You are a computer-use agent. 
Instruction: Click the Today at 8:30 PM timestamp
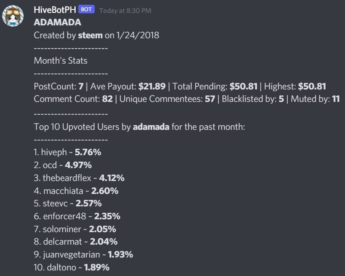[125, 11]
